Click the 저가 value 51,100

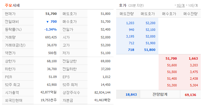[x=106, y=53]
